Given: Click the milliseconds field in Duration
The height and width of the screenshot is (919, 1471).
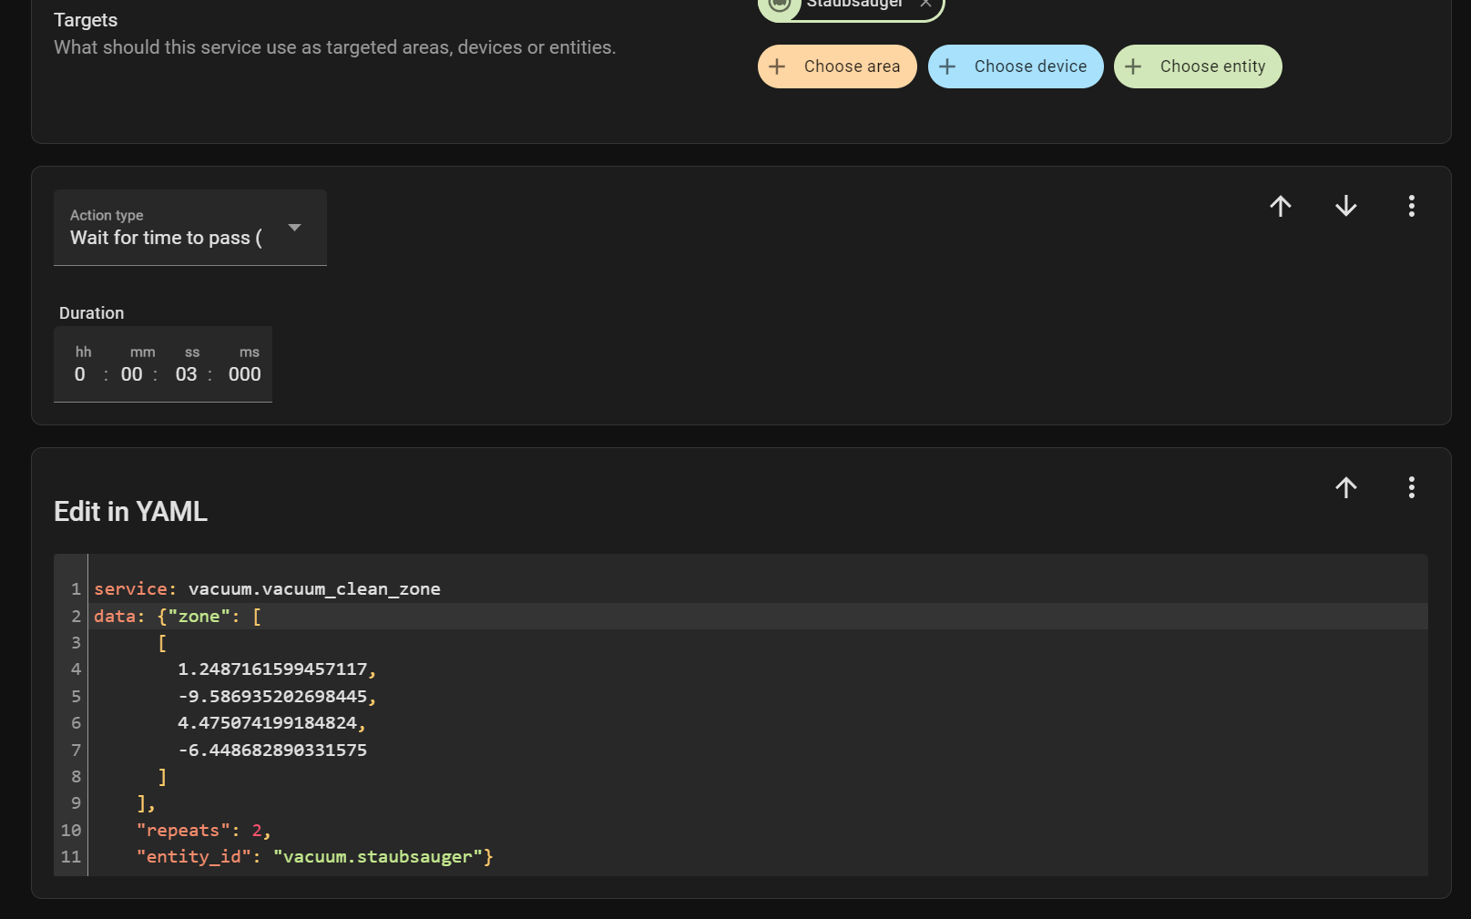Looking at the screenshot, I should 244,373.
